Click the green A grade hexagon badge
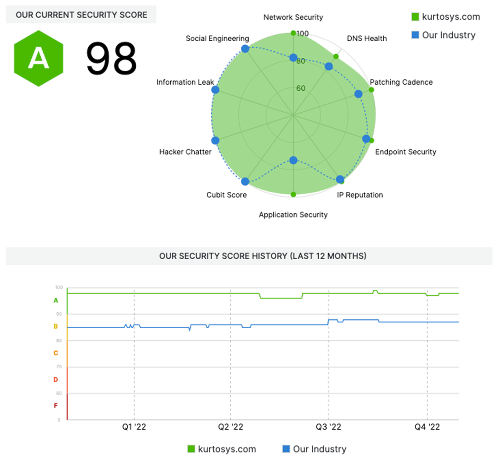Viewport: 493px width, 463px height. click(x=38, y=58)
